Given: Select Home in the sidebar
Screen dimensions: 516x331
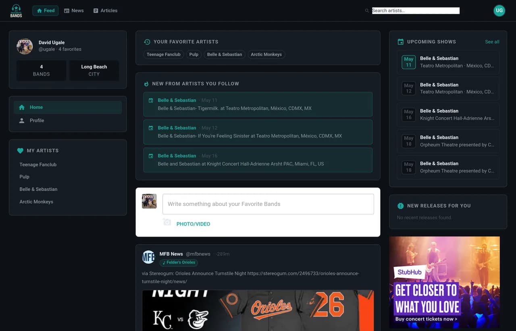Looking at the screenshot, I should click(x=68, y=107).
